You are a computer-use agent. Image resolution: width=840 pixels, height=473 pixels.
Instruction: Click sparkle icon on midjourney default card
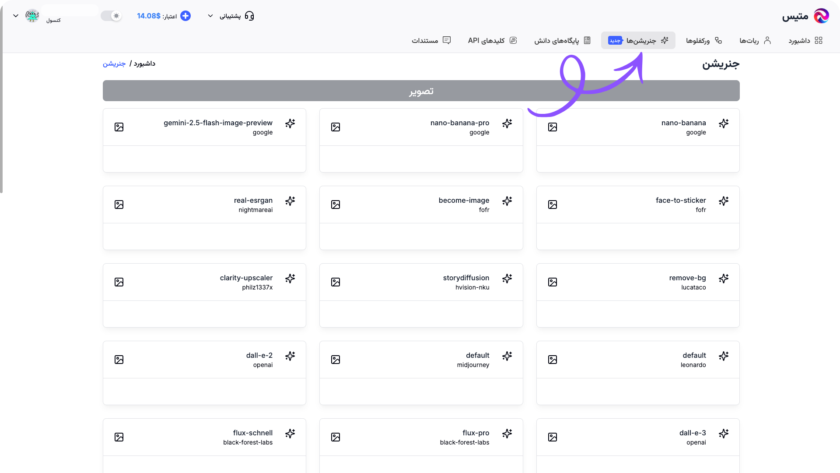tap(507, 356)
